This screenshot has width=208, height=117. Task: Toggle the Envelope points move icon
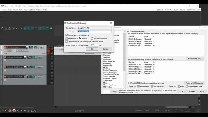pyautogui.click(x=40, y=28)
